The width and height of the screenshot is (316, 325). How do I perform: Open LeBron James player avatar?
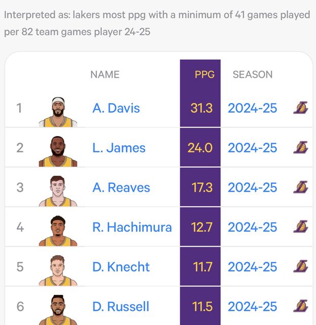[x=58, y=151]
